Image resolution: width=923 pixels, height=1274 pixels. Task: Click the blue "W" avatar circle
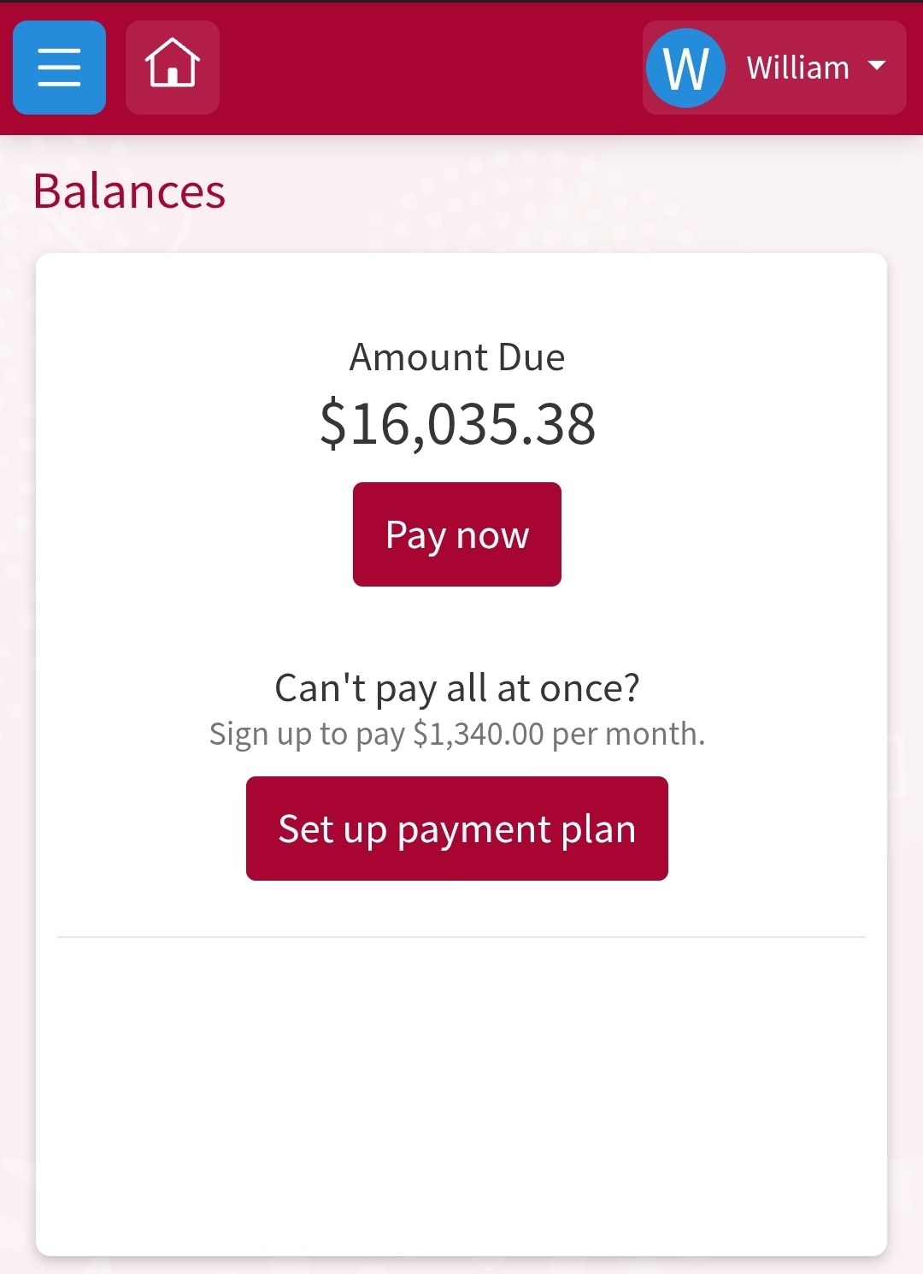[x=685, y=68]
